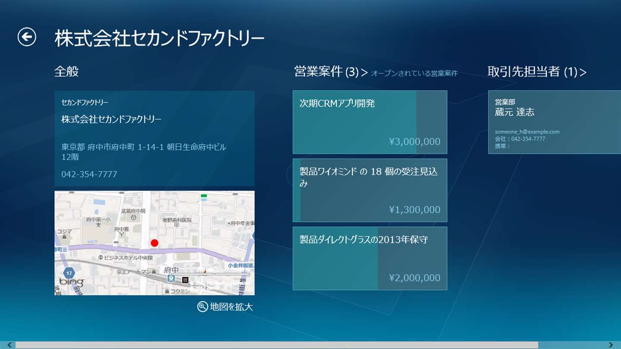The image size is (621, 349).
Task: Open contact card 蔵元 達志
Action: (555, 122)
